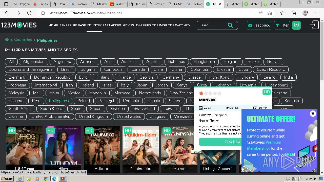Click the volume tray icon
The width and height of the screenshot is (324, 182).
(288, 179)
